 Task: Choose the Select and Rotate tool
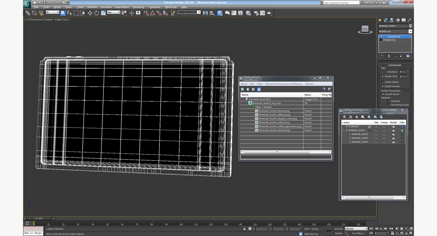click(97, 13)
